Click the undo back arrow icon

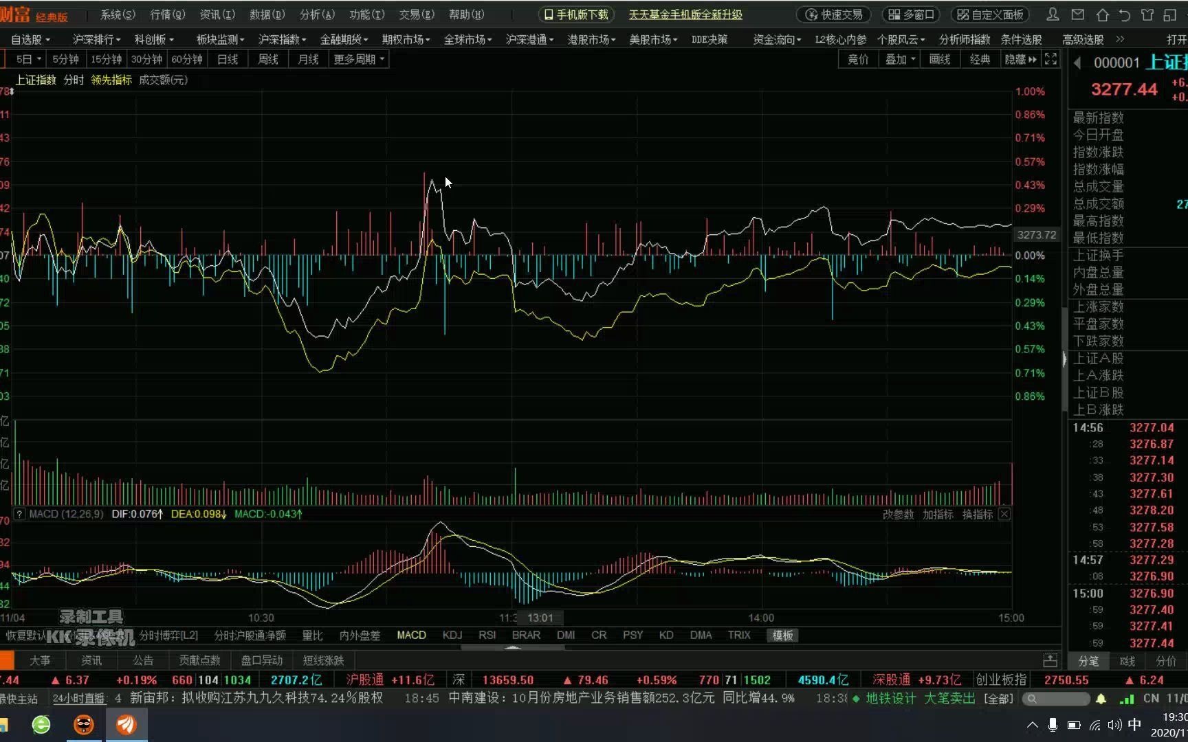1125,14
